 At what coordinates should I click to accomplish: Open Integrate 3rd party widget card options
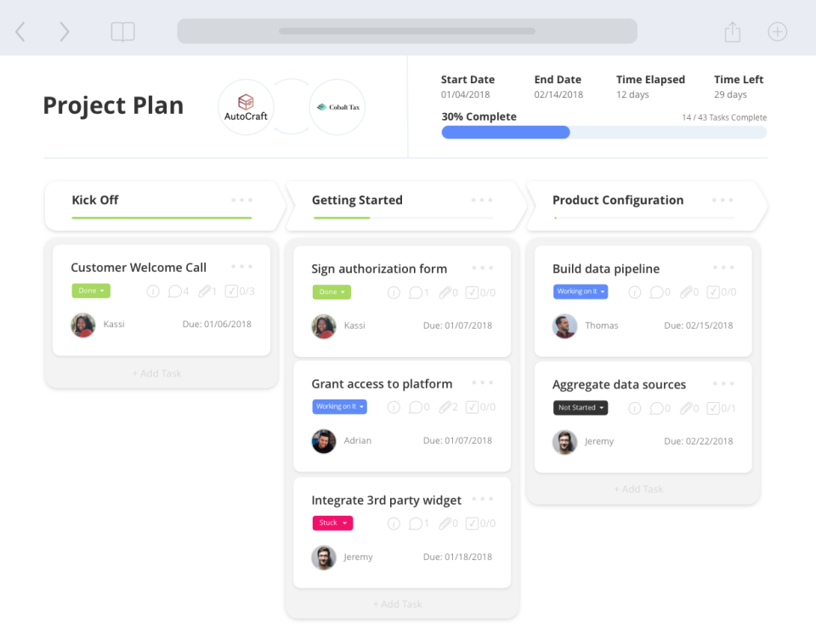[483, 499]
